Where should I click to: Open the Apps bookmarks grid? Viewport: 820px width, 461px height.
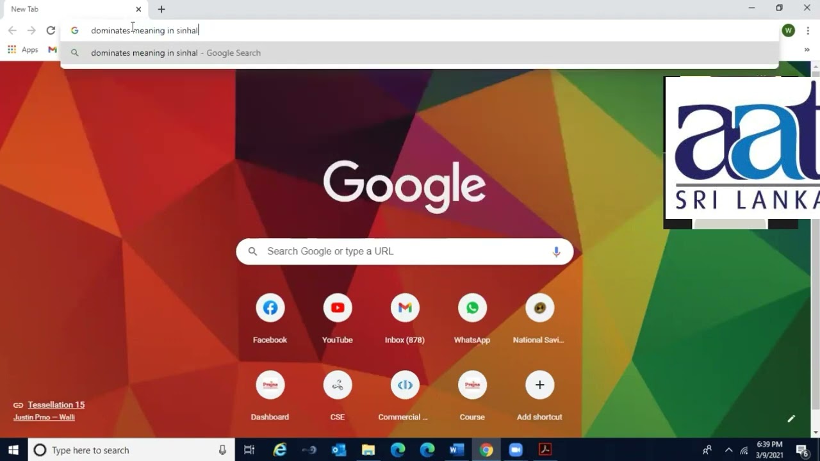tap(22, 50)
